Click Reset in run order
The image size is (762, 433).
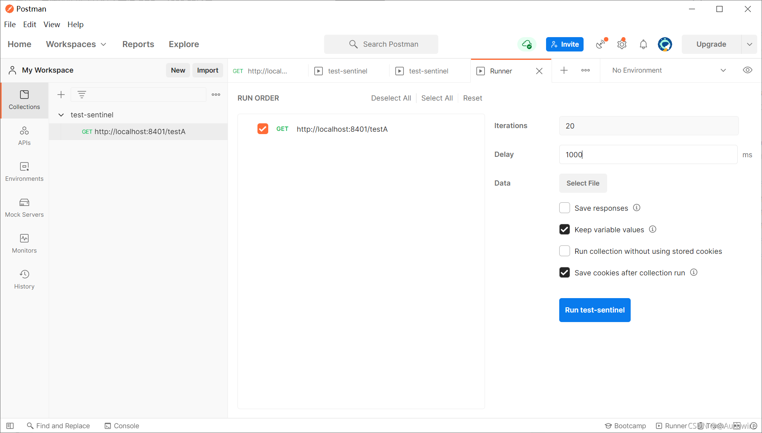point(473,98)
